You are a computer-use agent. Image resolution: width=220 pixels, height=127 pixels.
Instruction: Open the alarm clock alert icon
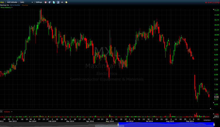(x=45, y=2)
